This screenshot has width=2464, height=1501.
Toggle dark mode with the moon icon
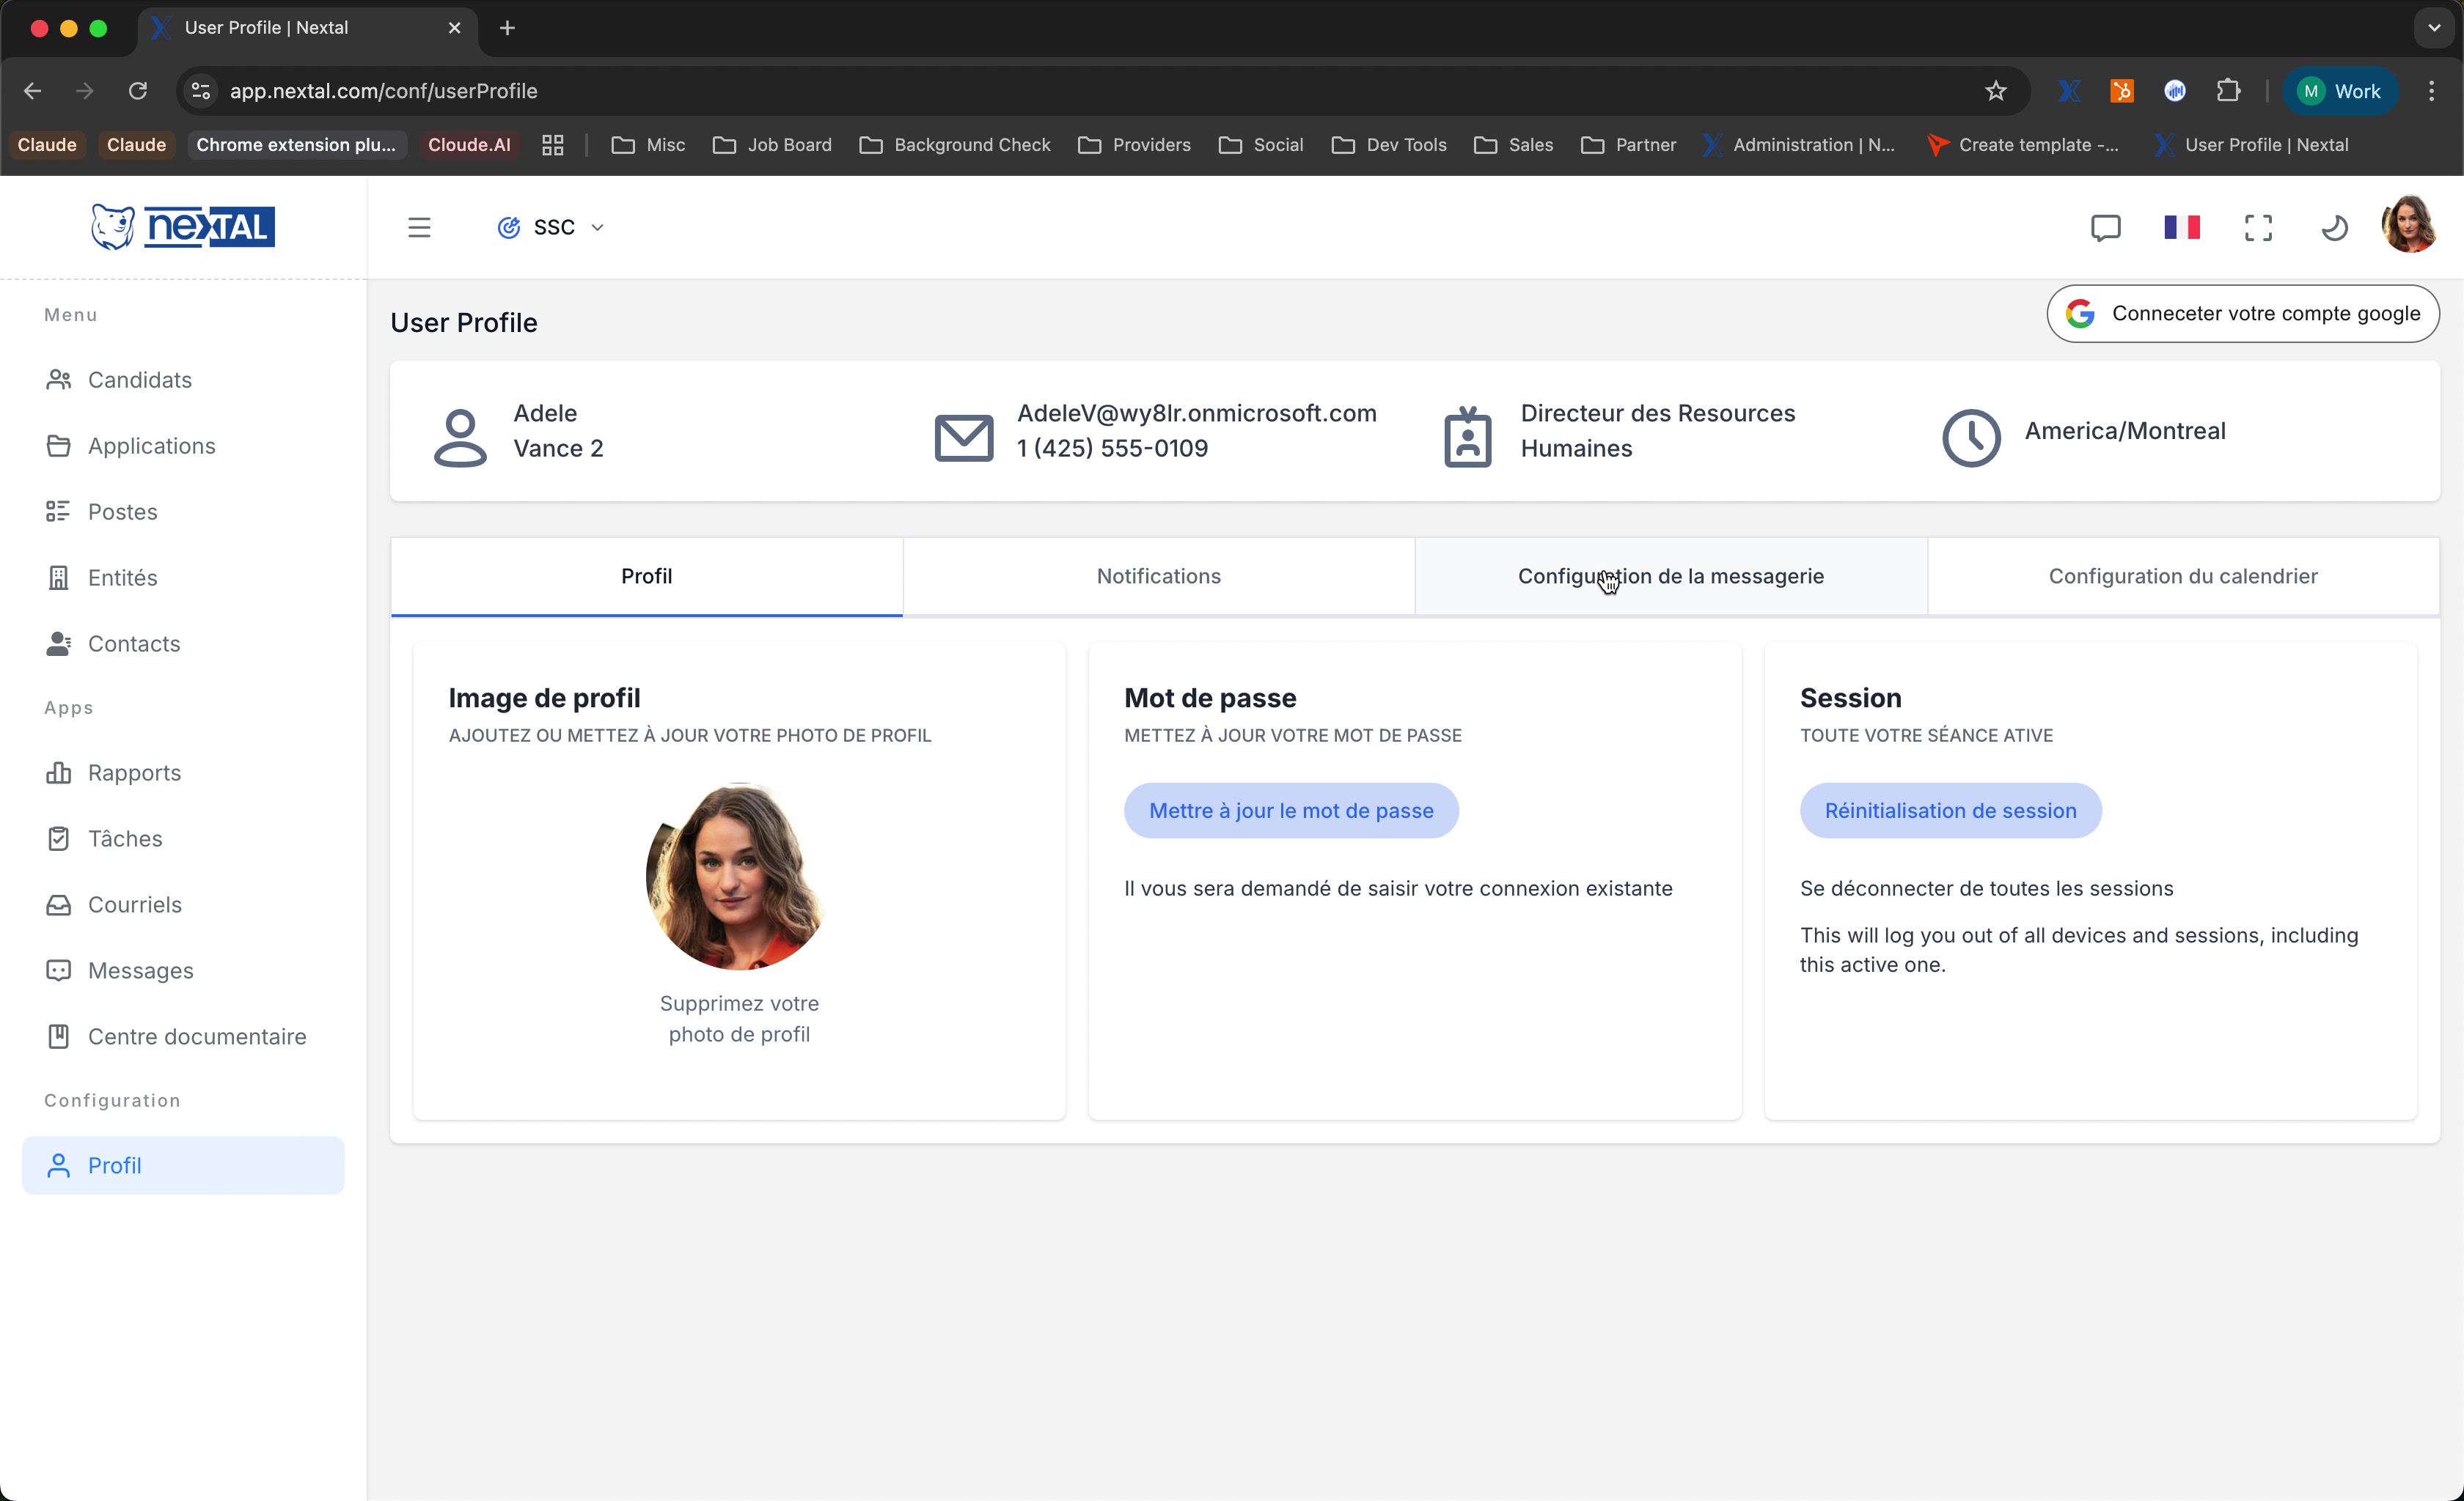[2333, 227]
